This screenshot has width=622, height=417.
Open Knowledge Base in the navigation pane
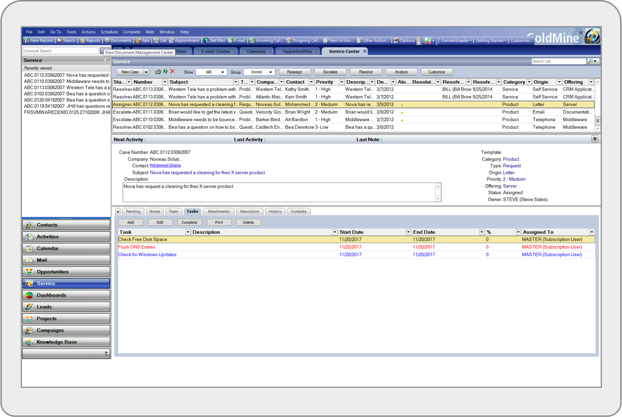66,342
